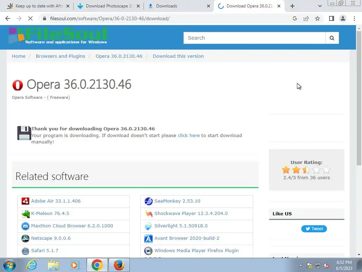Close the Downloads tab
The image size is (362, 272).
[x=209, y=6]
